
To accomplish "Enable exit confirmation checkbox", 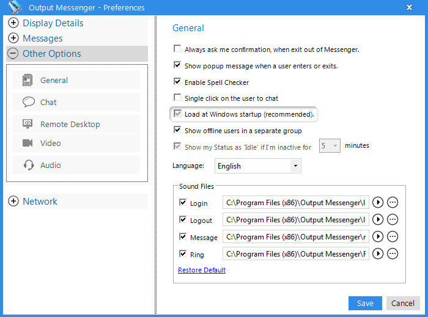I will pos(177,48).
